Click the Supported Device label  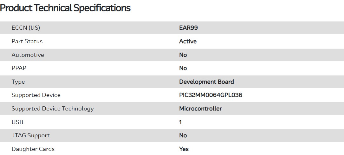(36, 95)
